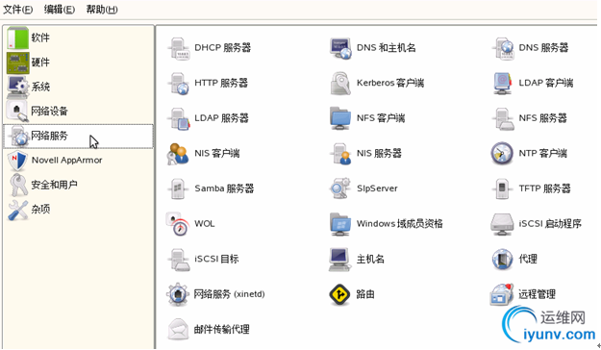The height and width of the screenshot is (350, 601).
Task: Click the 软件 sidebar label
Action: pyautogui.click(x=40, y=37)
